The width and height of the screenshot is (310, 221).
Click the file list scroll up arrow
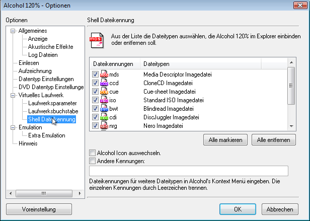[291, 62]
